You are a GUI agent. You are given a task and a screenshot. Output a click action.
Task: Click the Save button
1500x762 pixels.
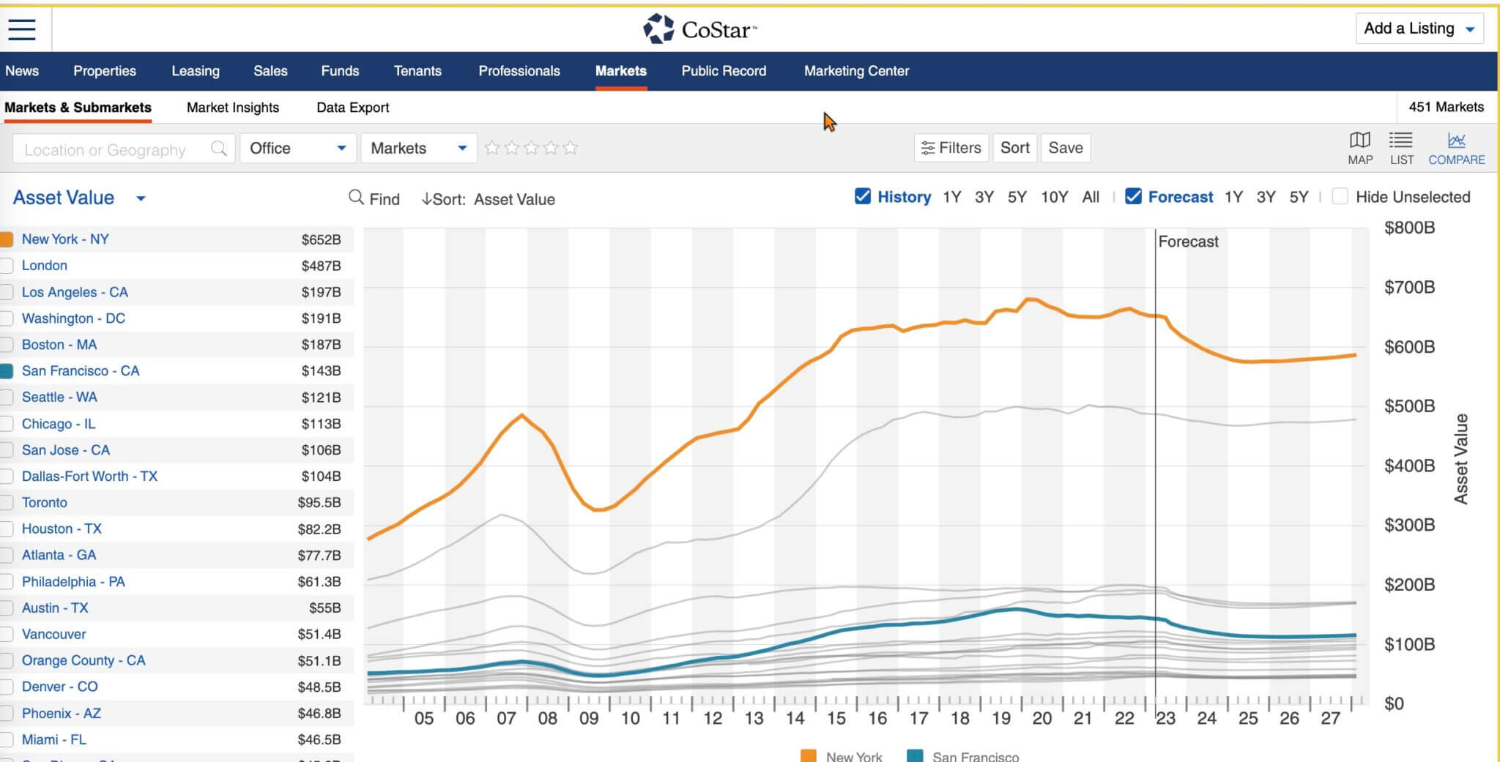tap(1065, 148)
